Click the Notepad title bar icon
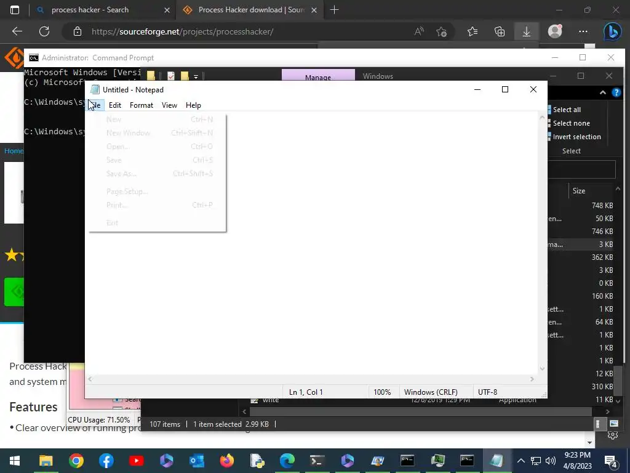630x473 pixels. click(95, 89)
